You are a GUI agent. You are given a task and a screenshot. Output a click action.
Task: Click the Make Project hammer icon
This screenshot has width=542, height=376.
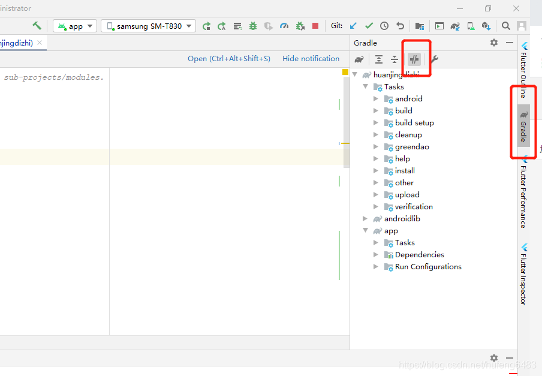click(x=37, y=26)
